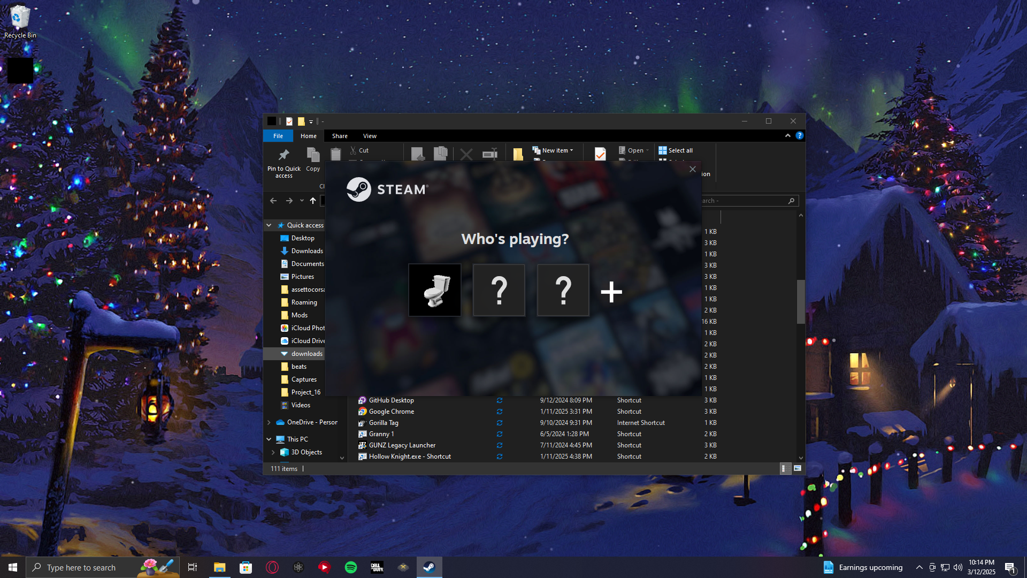Viewport: 1027px width, 578px height.
Task: Click Copy to icon in Explorer ribbon
Action: 441,154
